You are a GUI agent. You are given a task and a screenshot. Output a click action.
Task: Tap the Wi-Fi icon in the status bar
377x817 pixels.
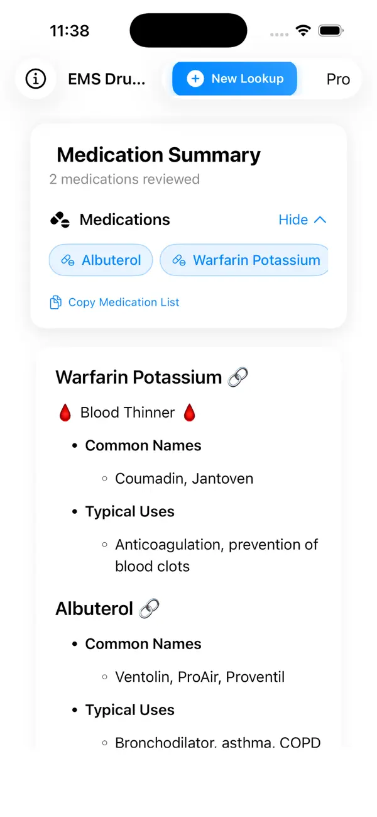pyautogui.click(x=302, y=30)
